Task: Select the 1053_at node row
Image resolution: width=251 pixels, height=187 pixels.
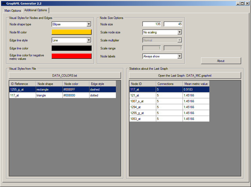Action: point(169,119)
